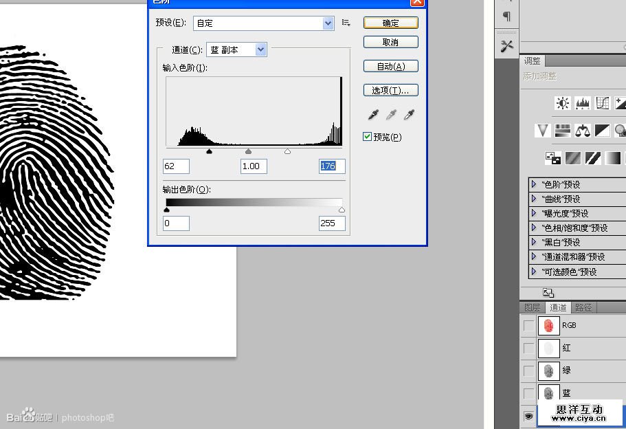
Task: Select the gray point eyedropper
Action: click(391, 115)
